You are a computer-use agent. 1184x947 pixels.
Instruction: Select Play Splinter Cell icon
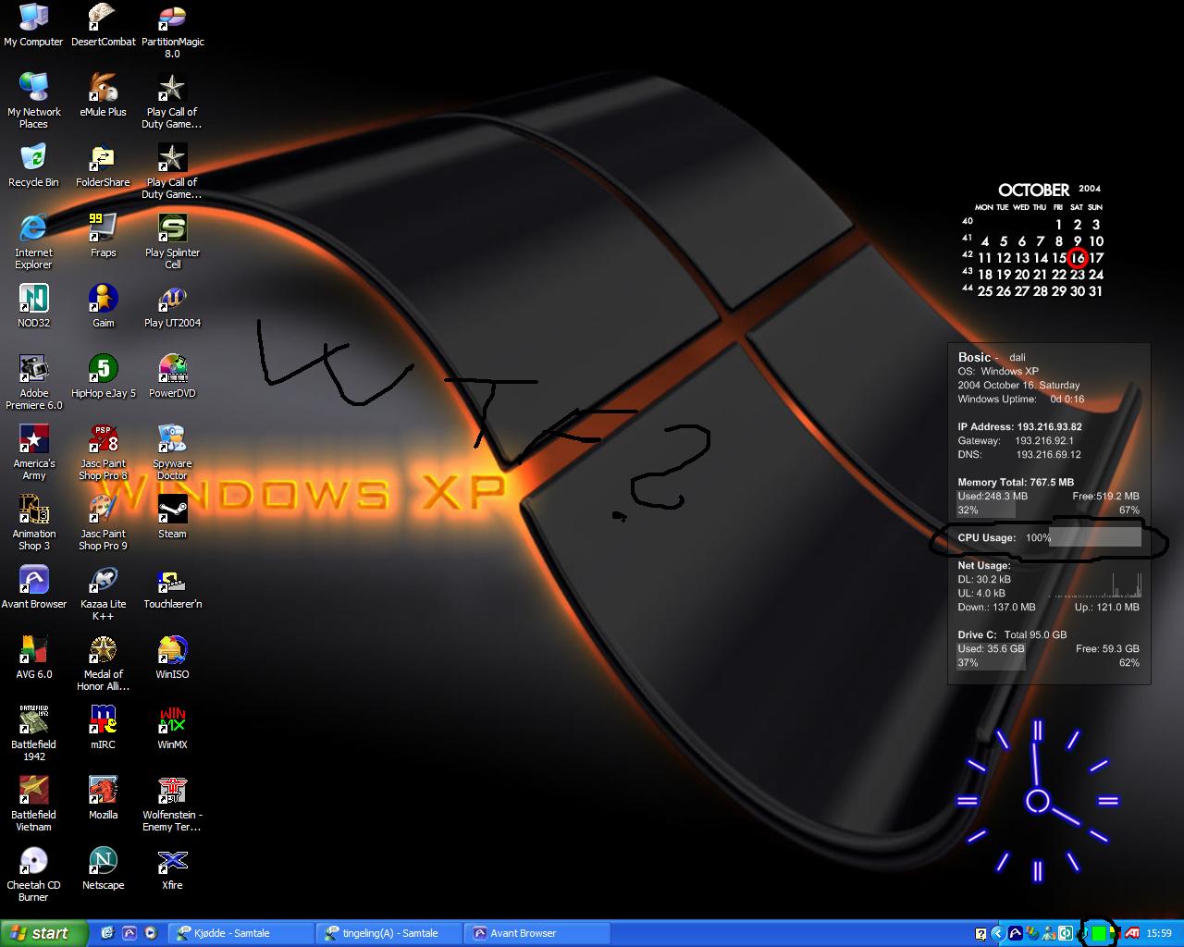[x=172, y=241]
